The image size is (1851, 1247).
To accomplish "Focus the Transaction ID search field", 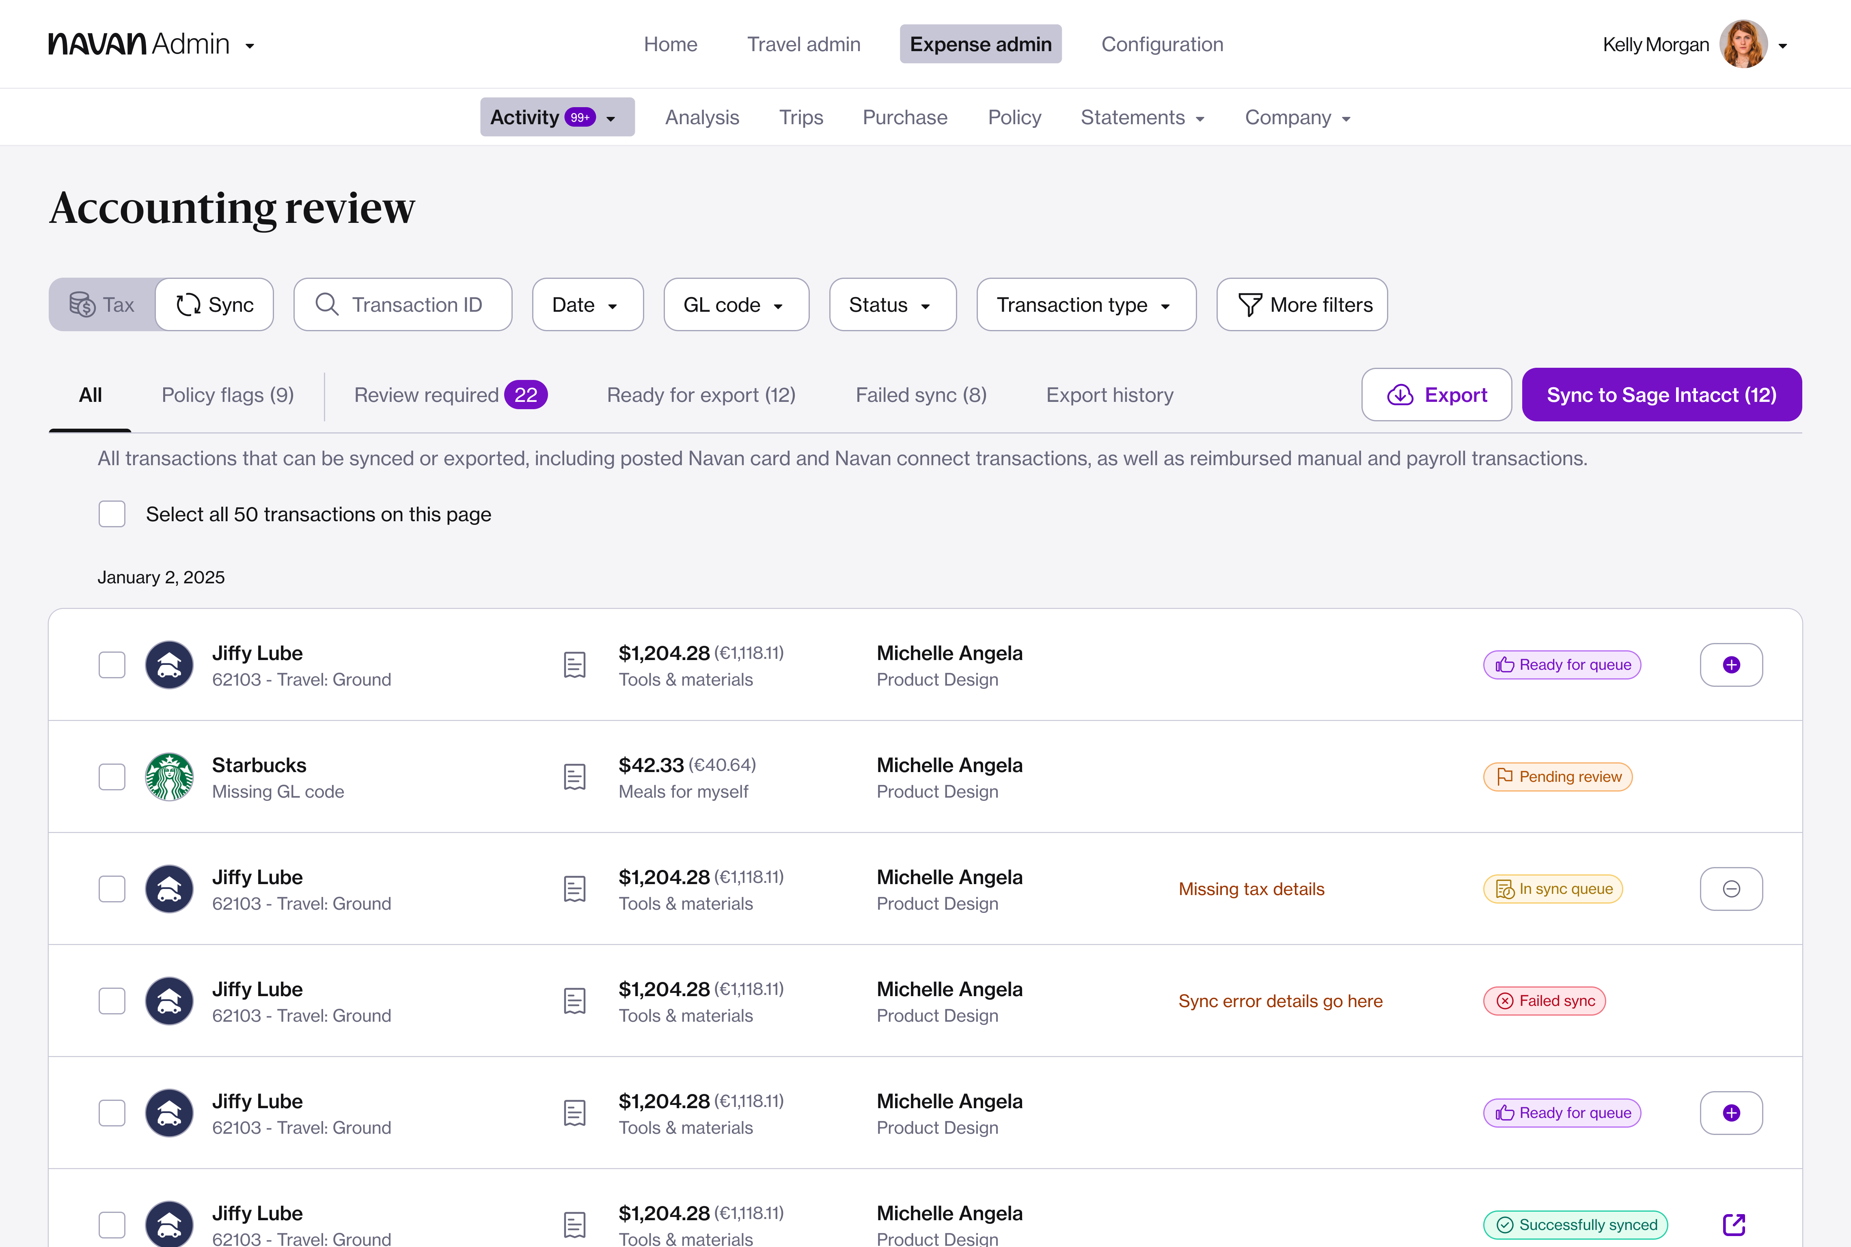I will click(402, 304).
